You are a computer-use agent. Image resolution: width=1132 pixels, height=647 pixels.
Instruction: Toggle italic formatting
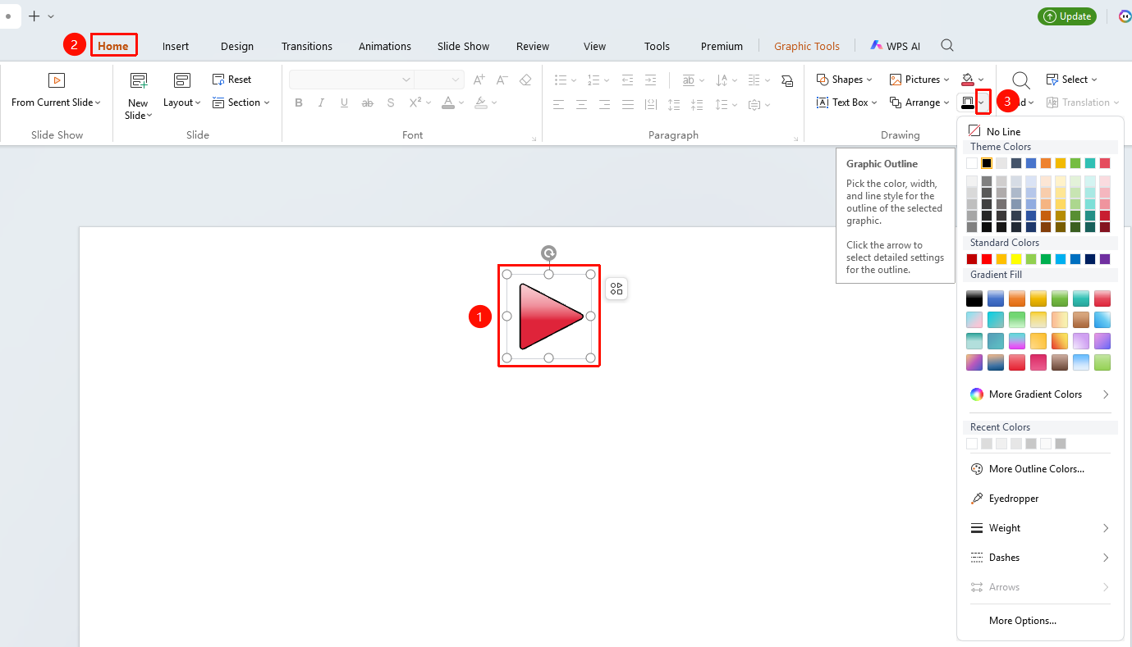point(322,103)
